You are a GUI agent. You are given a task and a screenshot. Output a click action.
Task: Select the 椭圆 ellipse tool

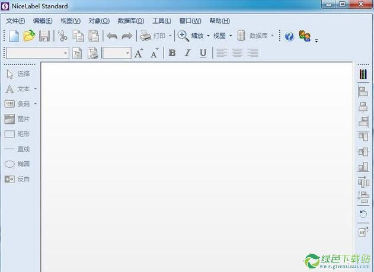(x=17, y=164)
